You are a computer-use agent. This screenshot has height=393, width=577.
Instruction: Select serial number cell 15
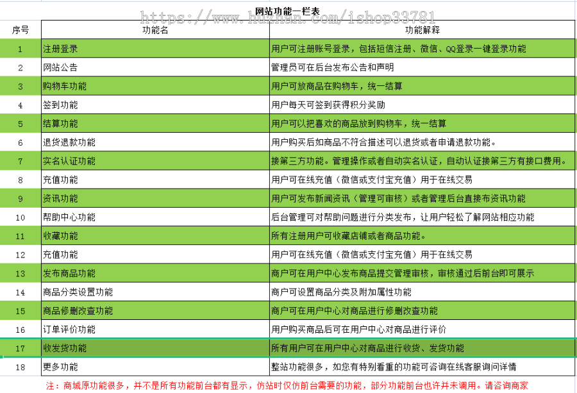[x=21, y=310]
